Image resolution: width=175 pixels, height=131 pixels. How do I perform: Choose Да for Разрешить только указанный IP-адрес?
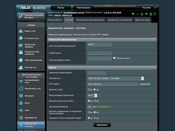[89, 118]
